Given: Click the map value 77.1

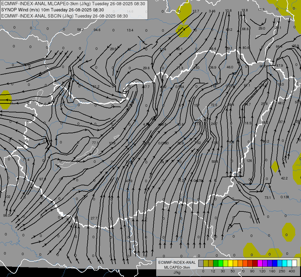Looking at the screenshot, I should 95,143.
